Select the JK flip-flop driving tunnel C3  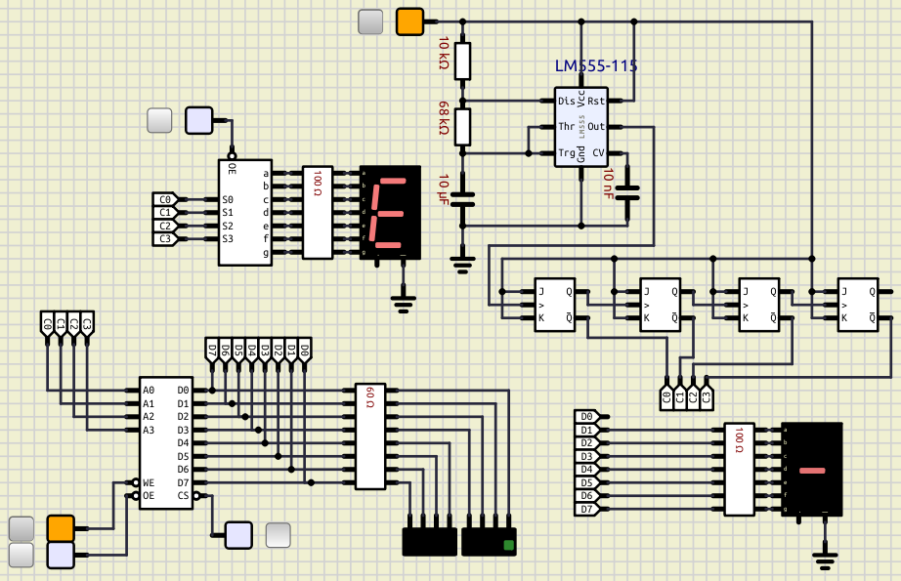click(x=858, y=305)
